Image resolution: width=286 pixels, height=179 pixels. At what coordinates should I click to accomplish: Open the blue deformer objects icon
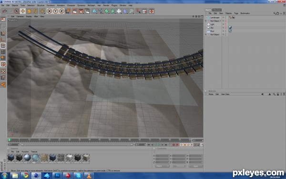click(125, 11)
